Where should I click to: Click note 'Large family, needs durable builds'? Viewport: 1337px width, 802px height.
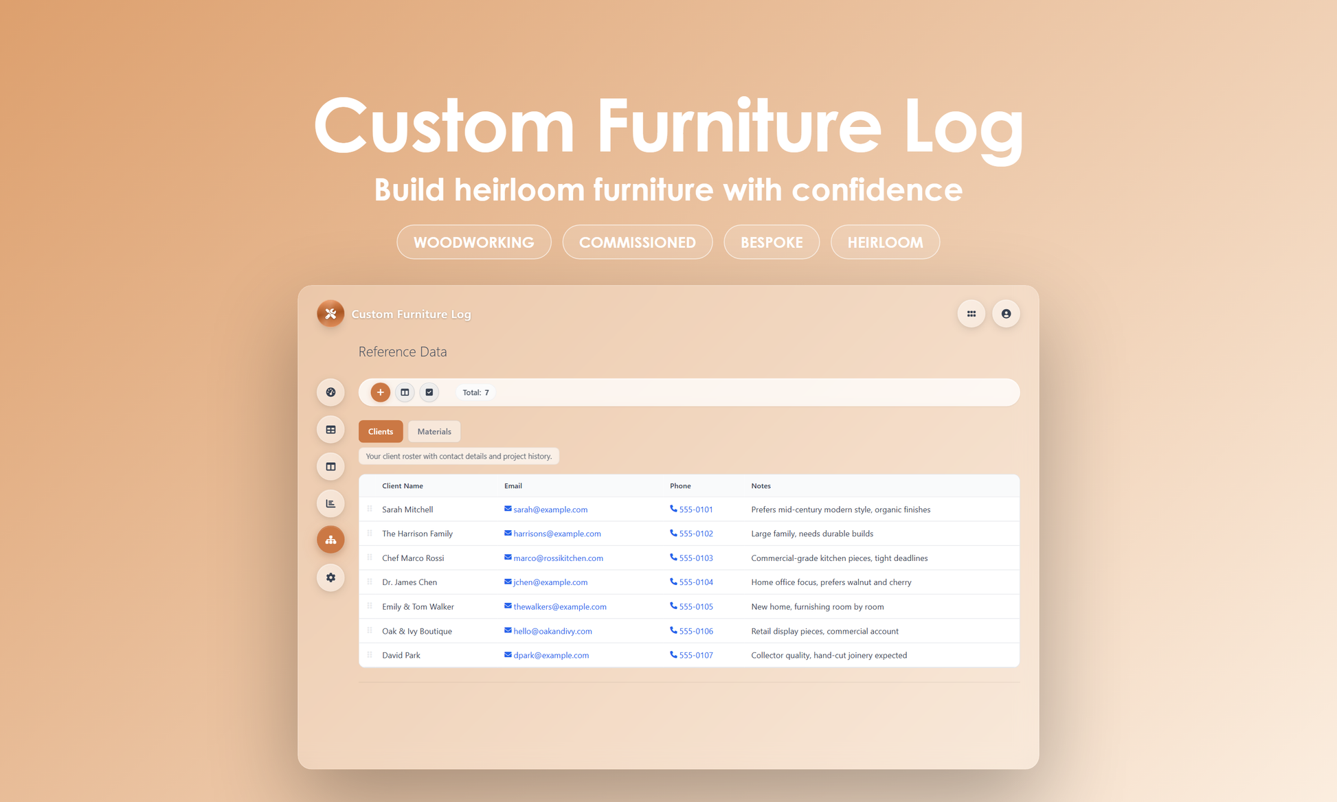pos(812,534)
